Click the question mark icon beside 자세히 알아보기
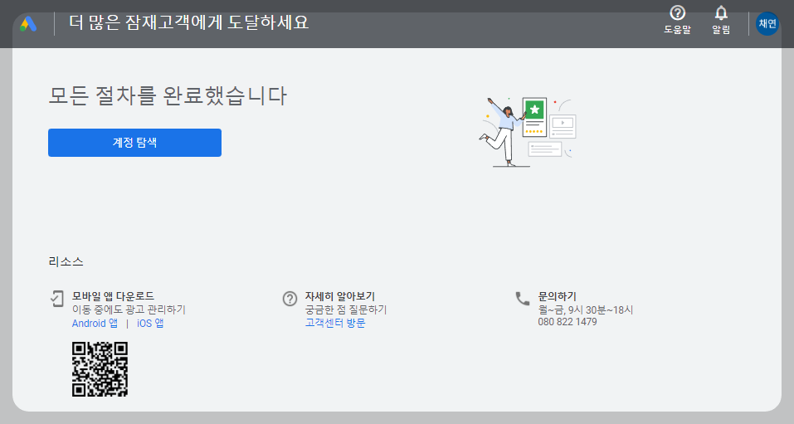Screen dimensions: 794x424 [x=290, y=299]
